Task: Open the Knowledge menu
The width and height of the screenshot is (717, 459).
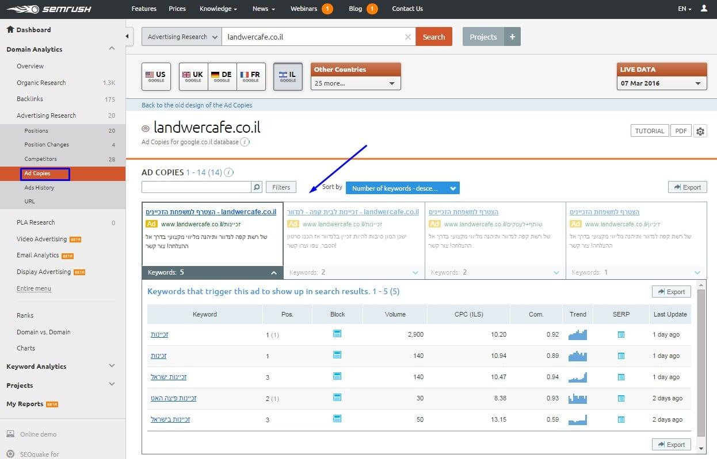Action: pyautogui.click(x=219, y=9)
